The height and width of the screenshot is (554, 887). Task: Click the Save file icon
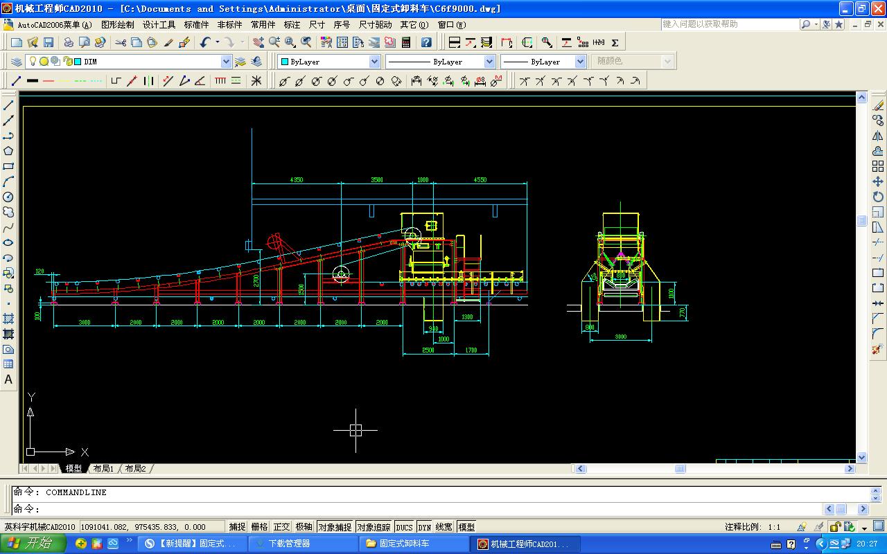49,42
